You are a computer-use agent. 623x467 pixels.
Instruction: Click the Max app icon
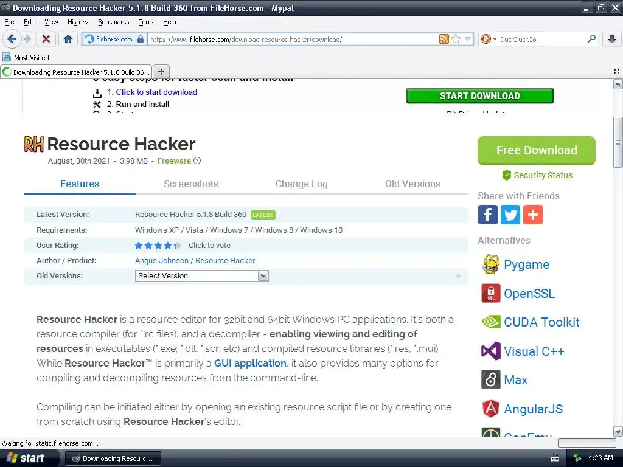tap(491, 379)
